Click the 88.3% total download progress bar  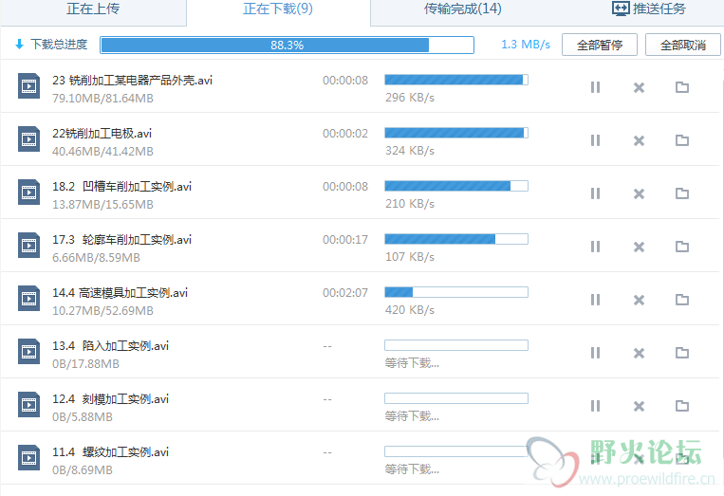coord(287,45)
